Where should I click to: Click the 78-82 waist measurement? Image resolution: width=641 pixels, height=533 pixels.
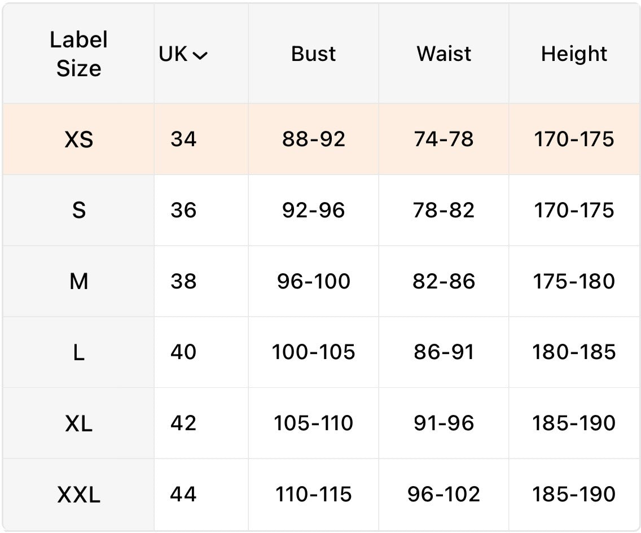click(444, 211)
